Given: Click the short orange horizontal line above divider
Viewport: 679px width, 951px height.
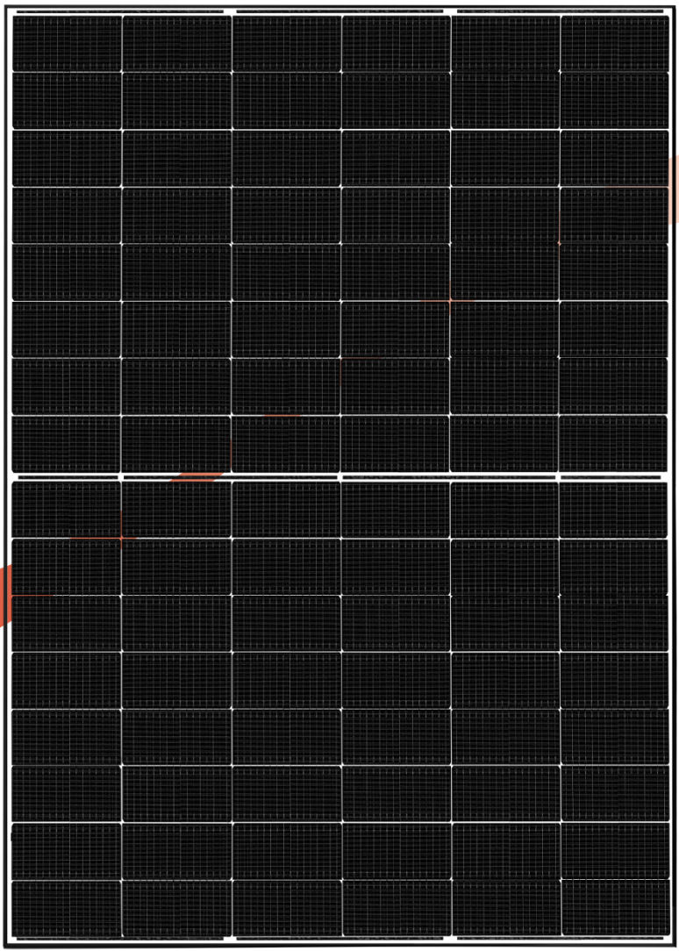Looking at the screenshot, I should click(x=282, y=416).
